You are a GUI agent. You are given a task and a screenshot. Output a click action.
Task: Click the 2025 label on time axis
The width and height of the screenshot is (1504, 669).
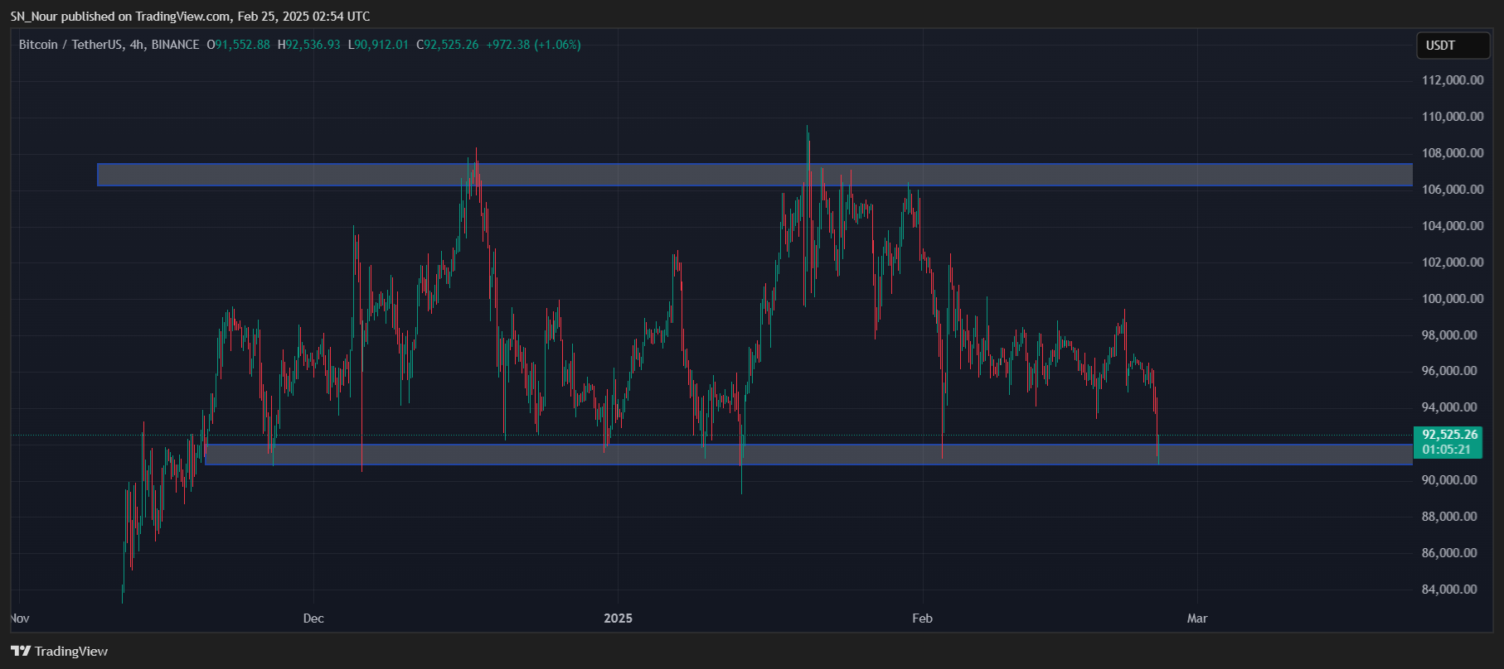pos(618,618)
